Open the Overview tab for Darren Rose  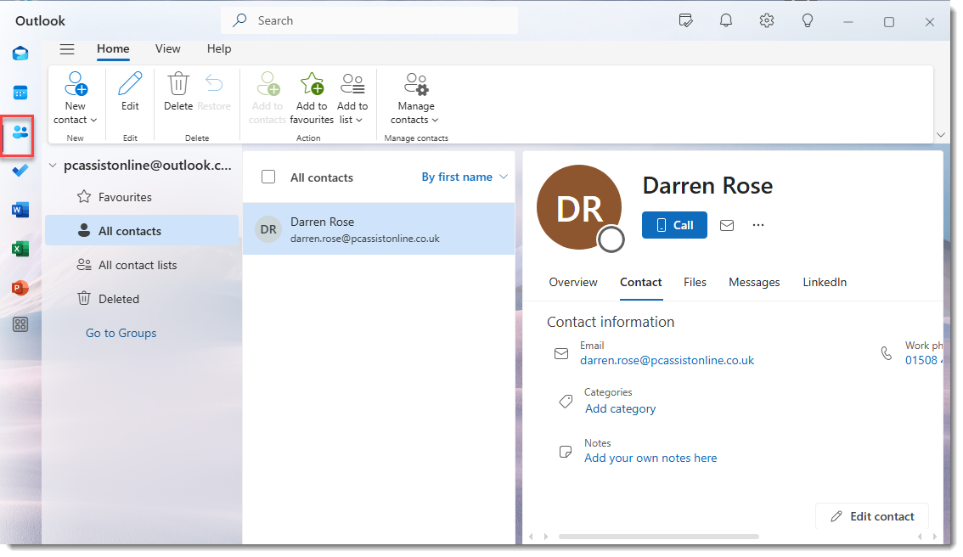[573, 282]
